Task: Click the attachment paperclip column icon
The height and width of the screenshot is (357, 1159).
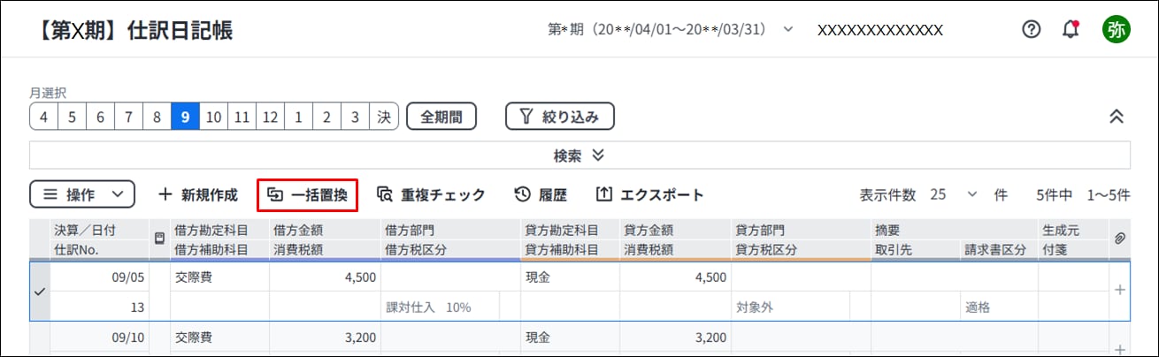Action: (1119, 239)
